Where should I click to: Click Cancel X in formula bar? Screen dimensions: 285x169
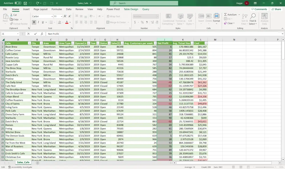pyautogui.click(x=28, y=34)
